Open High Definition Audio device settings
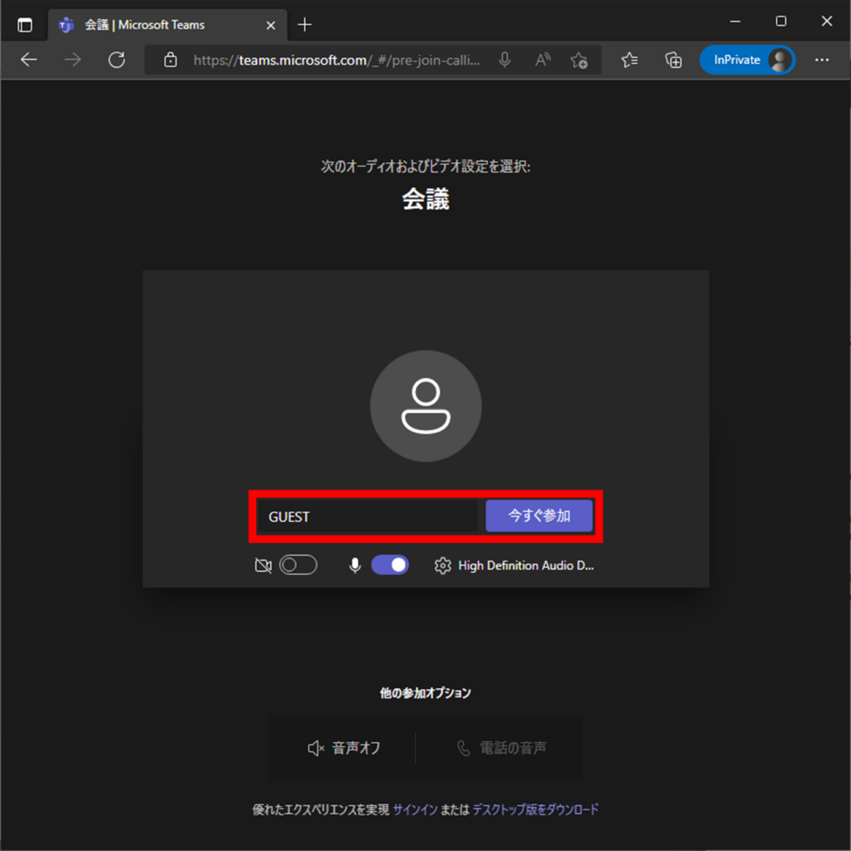Viewport: 851px width, 851px height. click(525, 566)
